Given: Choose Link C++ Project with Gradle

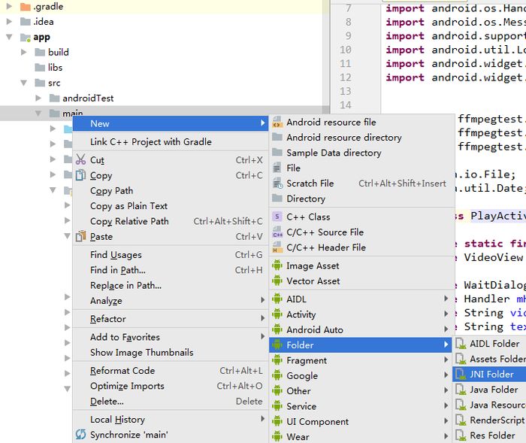Looking at the screenshot, I should [x=150, y=141].
